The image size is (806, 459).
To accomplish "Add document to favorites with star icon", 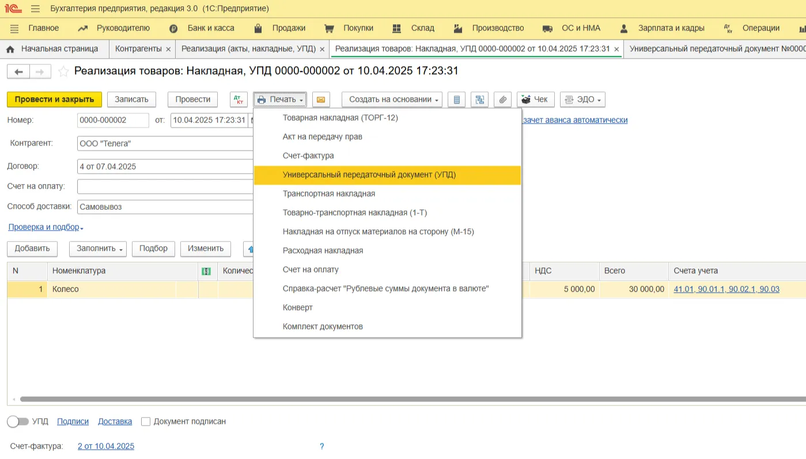I will pos(63,72).
